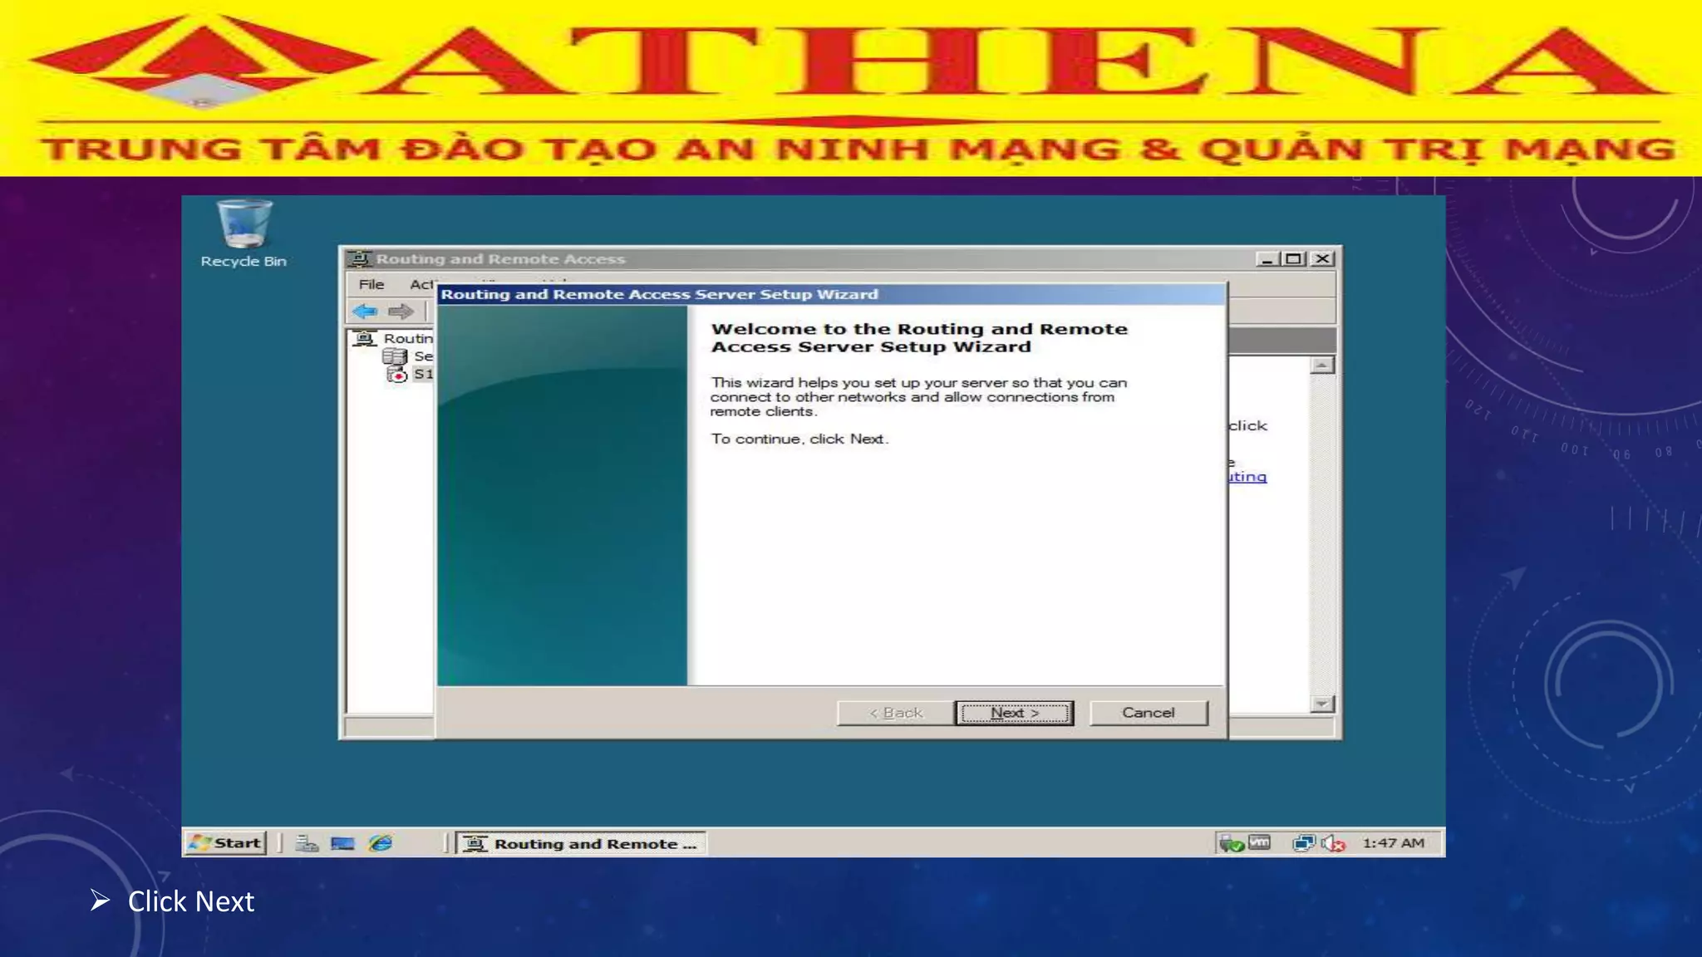Click the blue routing hyperlink
Screen dimensions: 1702x957
click(x=1247, y=477)
